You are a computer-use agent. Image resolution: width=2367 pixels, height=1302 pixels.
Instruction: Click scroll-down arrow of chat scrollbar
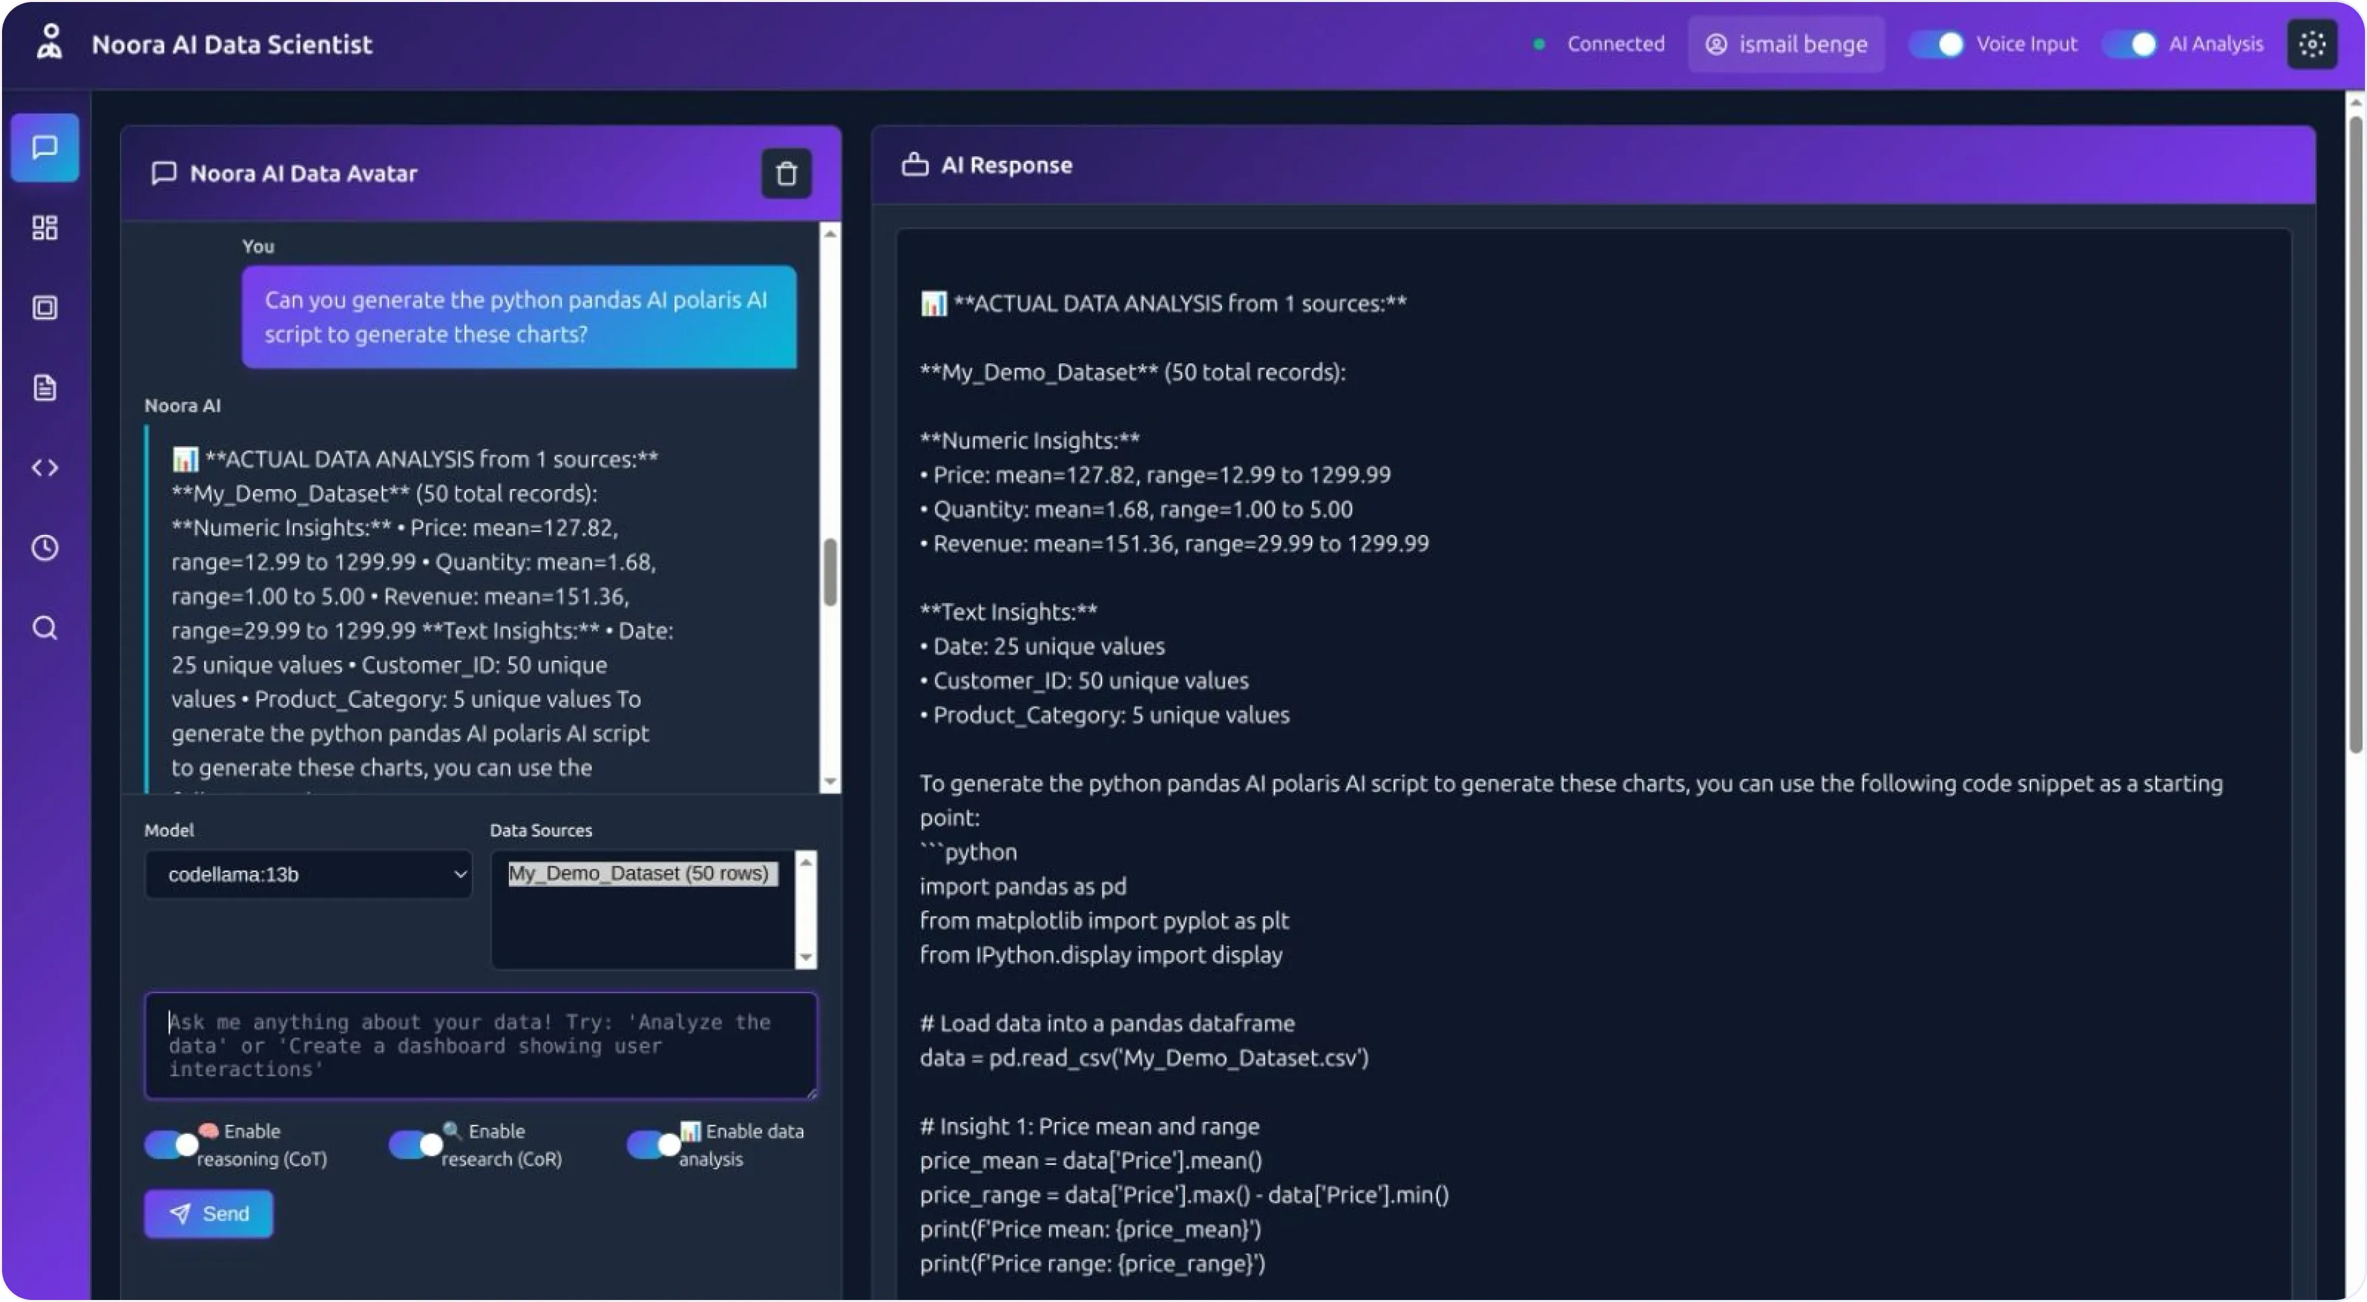830,783
